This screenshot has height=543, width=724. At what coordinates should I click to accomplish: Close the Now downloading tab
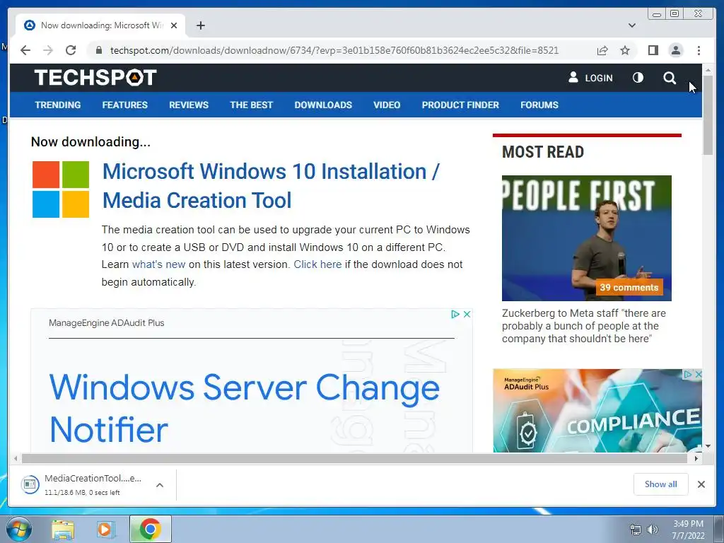click(174, 25)
